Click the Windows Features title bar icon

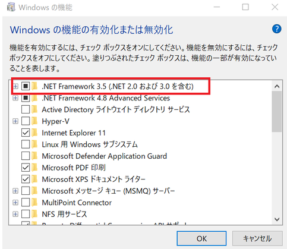click(x=11, y=7)
